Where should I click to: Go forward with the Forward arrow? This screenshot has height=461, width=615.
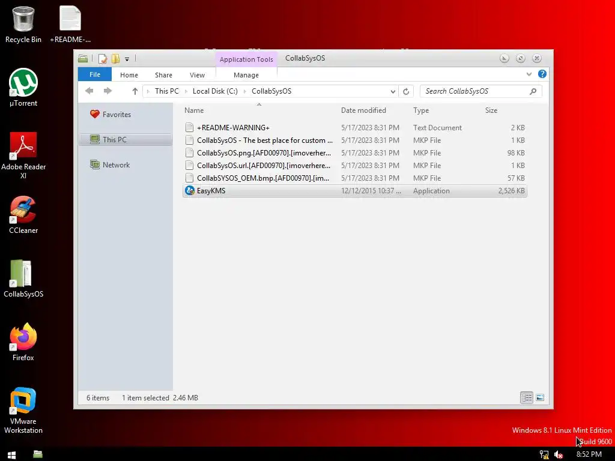pyautogui.click(x=108, y=91)
